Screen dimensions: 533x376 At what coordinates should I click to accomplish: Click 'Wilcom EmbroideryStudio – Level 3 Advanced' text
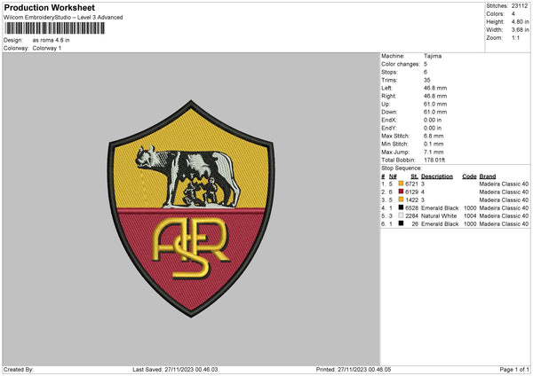pyautogui.click(x=63, y=18)
